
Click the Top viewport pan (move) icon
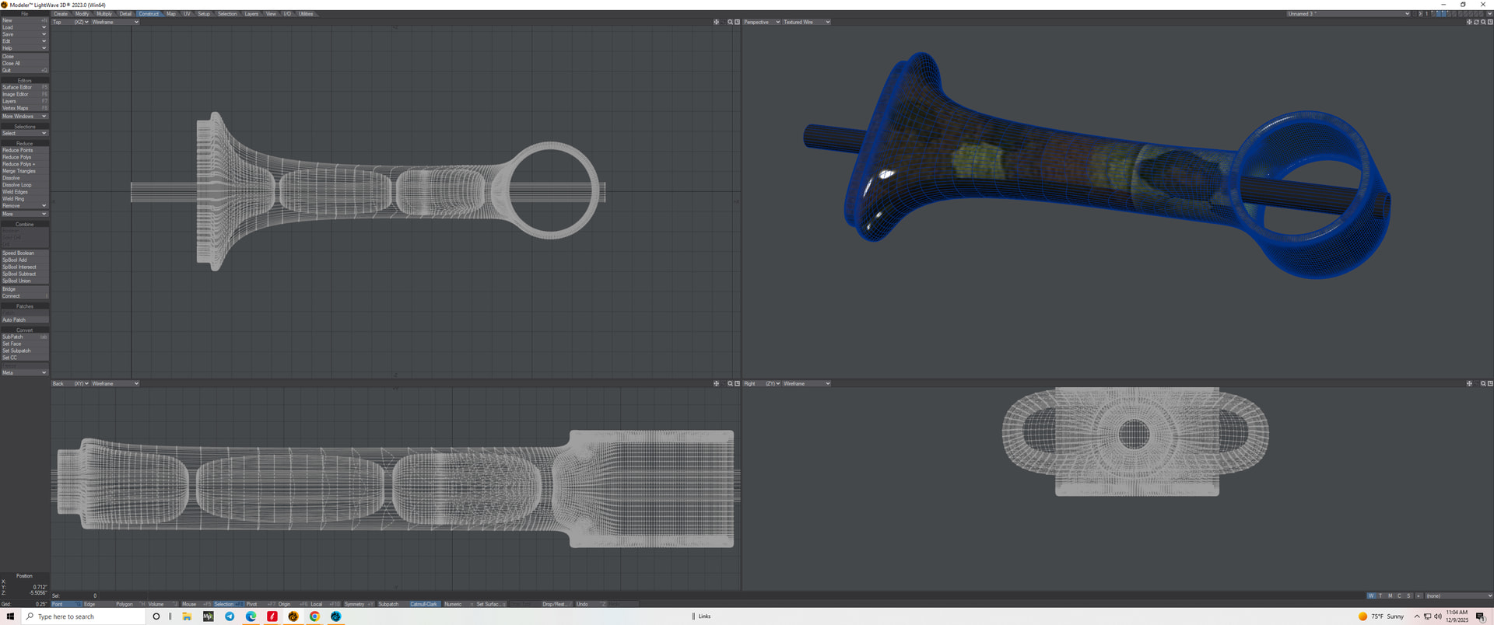pyautogui.click(x=716, y=22)
